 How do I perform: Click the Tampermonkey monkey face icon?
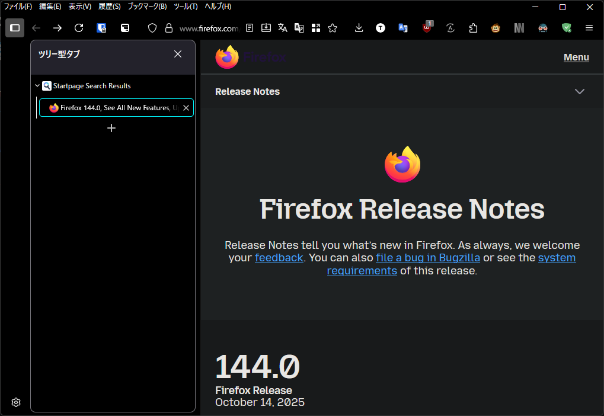tap(496, 28)
